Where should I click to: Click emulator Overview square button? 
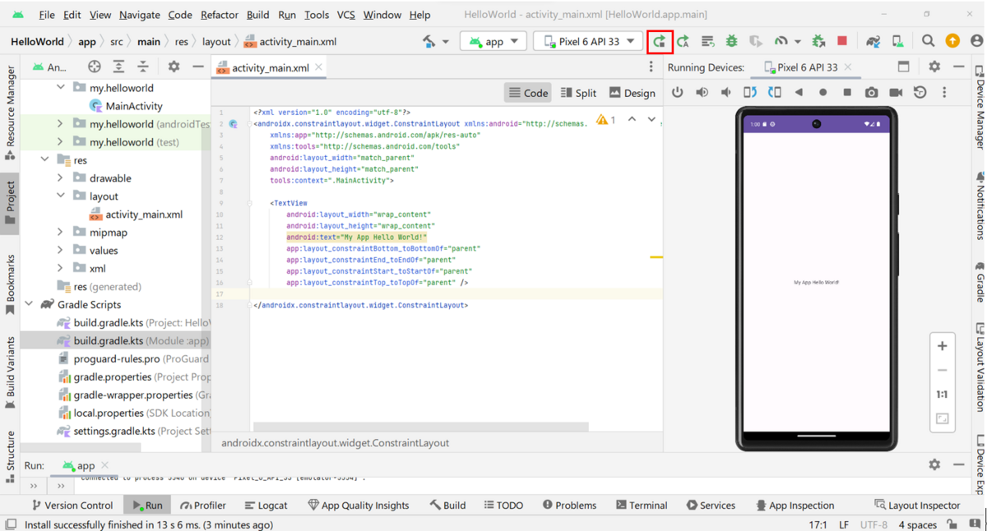[847, 93]
